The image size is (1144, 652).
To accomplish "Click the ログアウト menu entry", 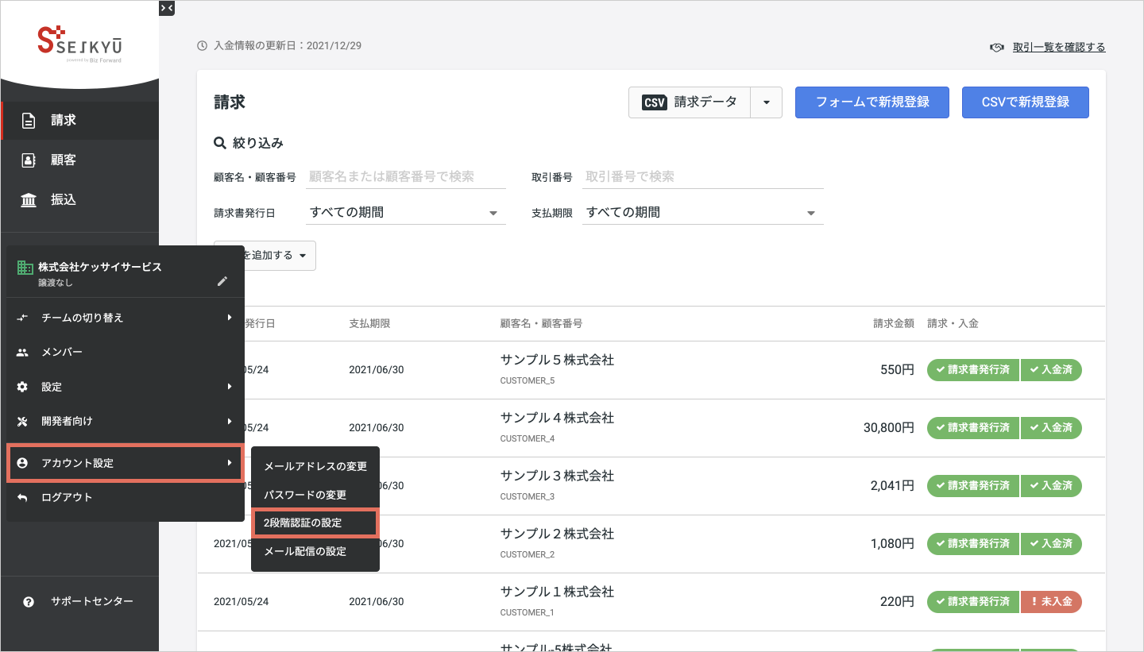I will [68, 497].
